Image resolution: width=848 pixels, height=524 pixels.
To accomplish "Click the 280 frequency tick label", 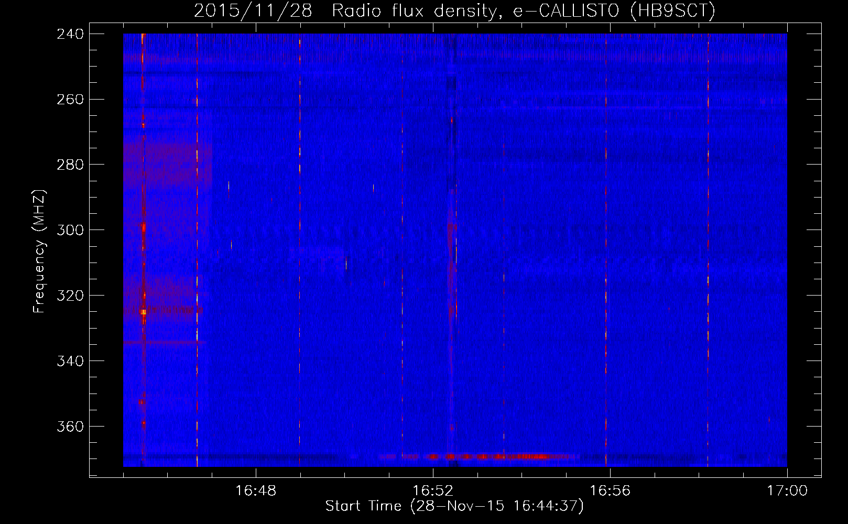I will [x=70, y=165].
